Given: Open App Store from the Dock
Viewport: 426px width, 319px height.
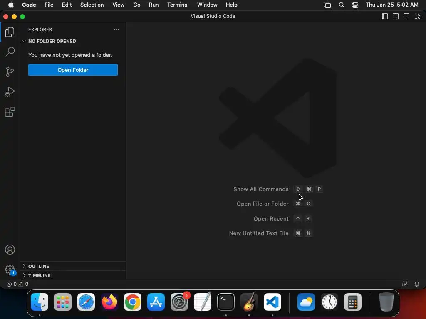Looking at the screenshot, I should 156,302.
